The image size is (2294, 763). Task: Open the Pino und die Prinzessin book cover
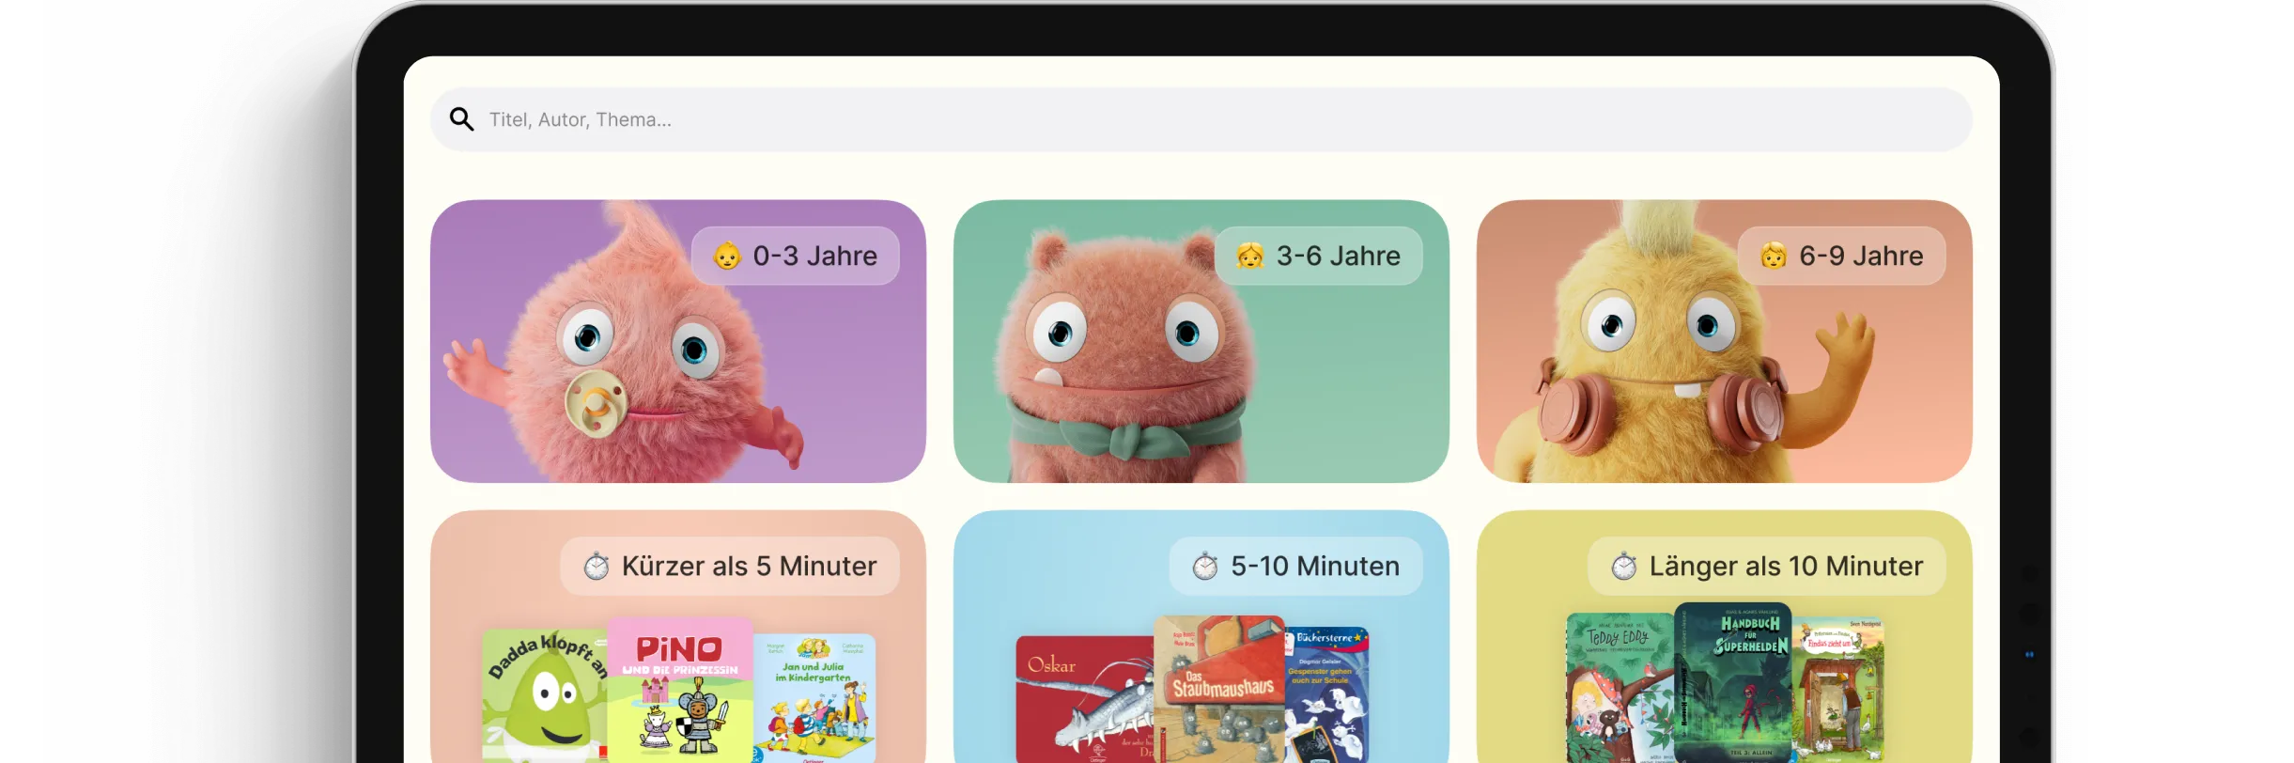(x=680, y=690)
